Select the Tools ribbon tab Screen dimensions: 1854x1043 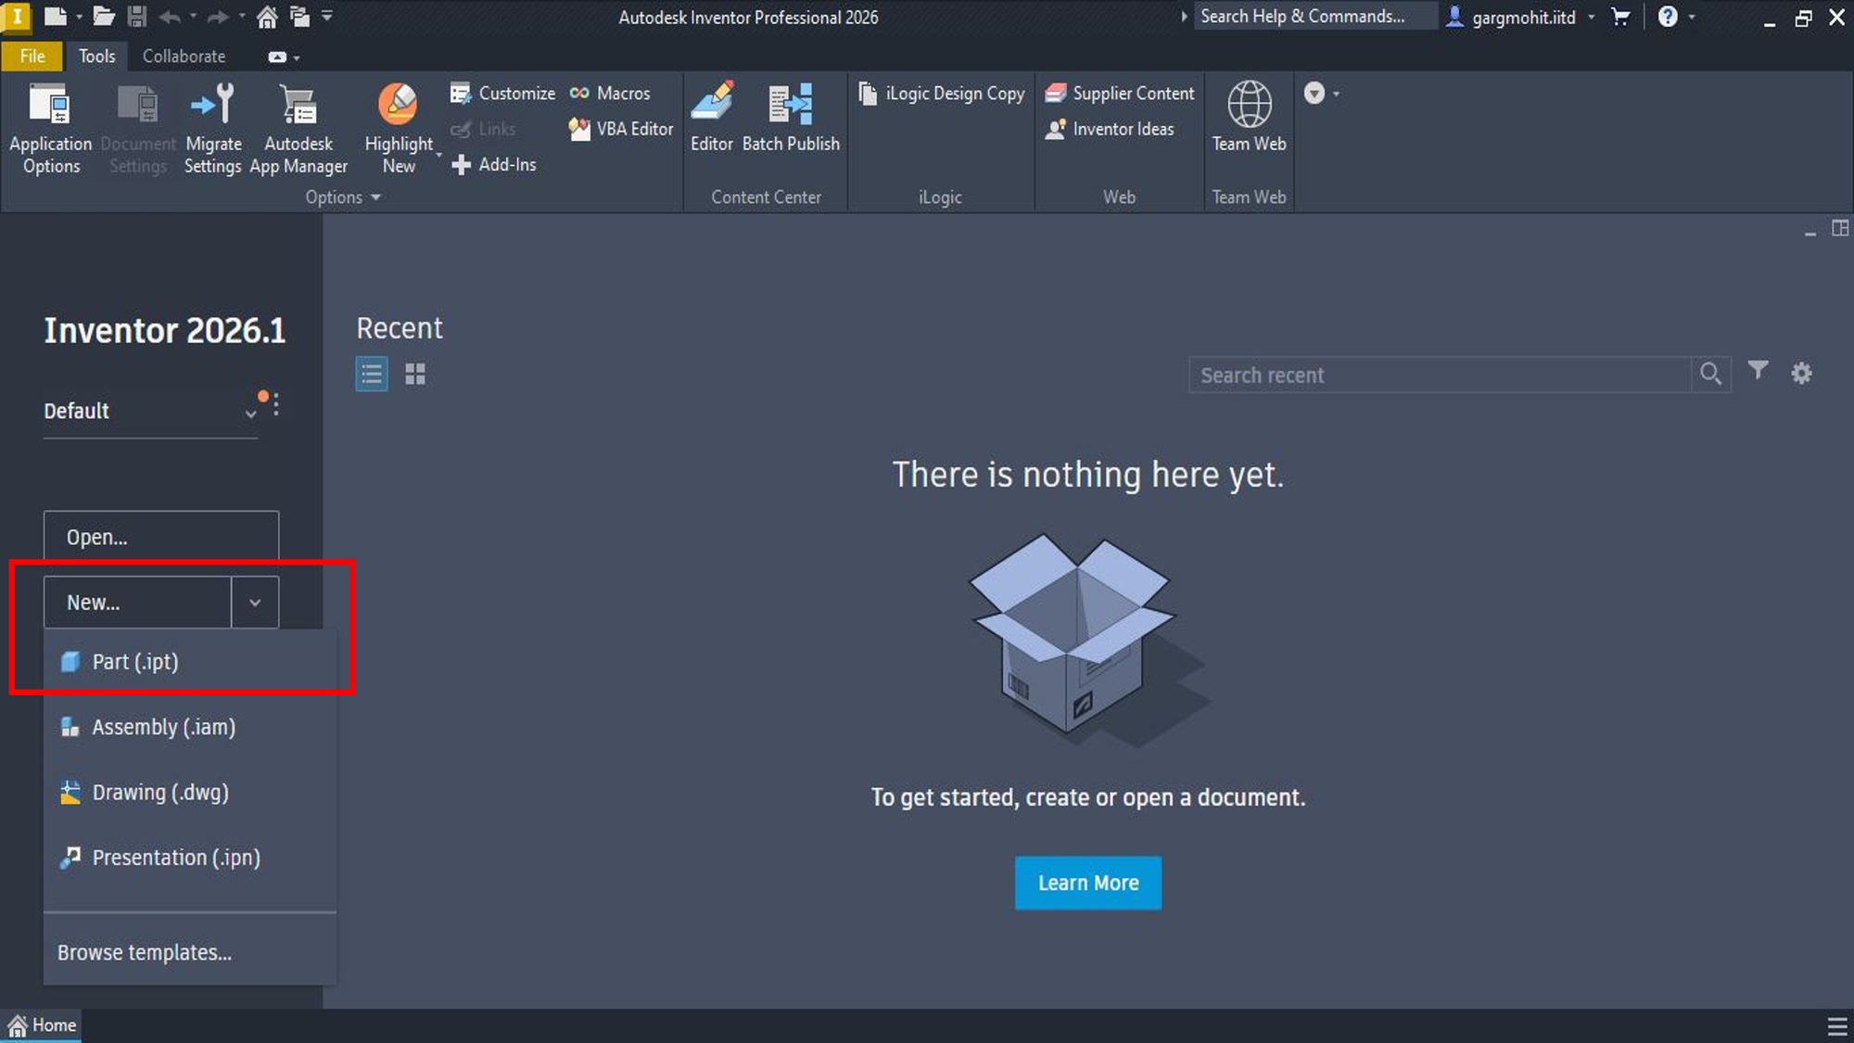96,57
